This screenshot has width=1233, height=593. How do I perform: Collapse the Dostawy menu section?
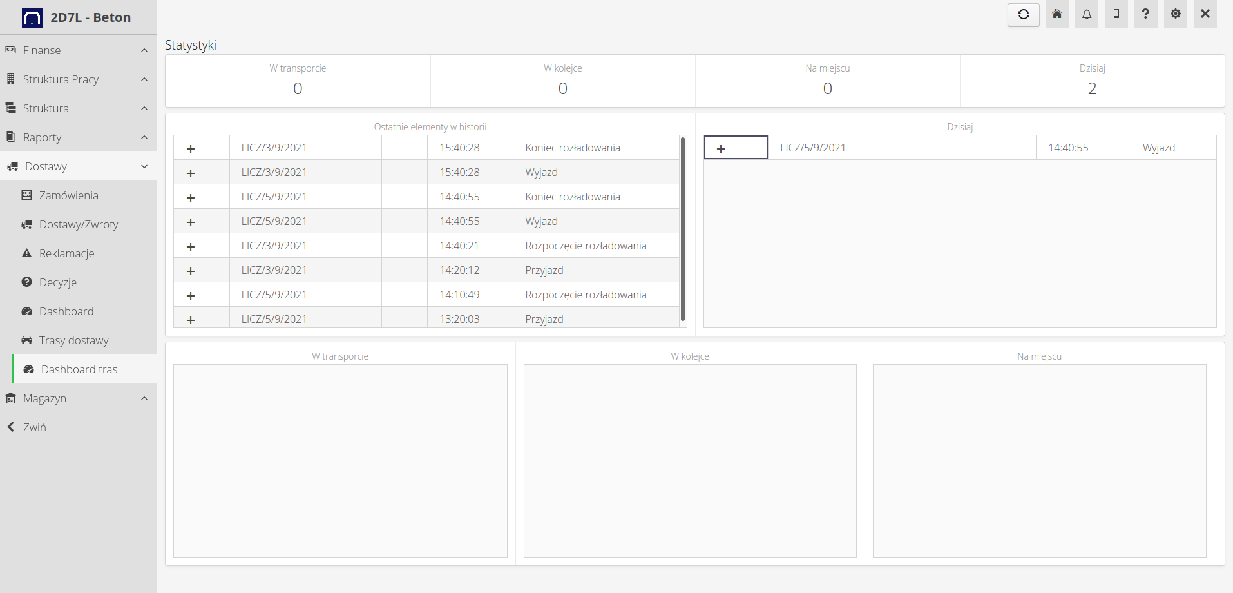[144, 166]
